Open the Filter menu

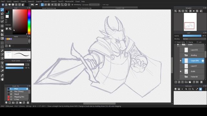[x=23, y=1]
